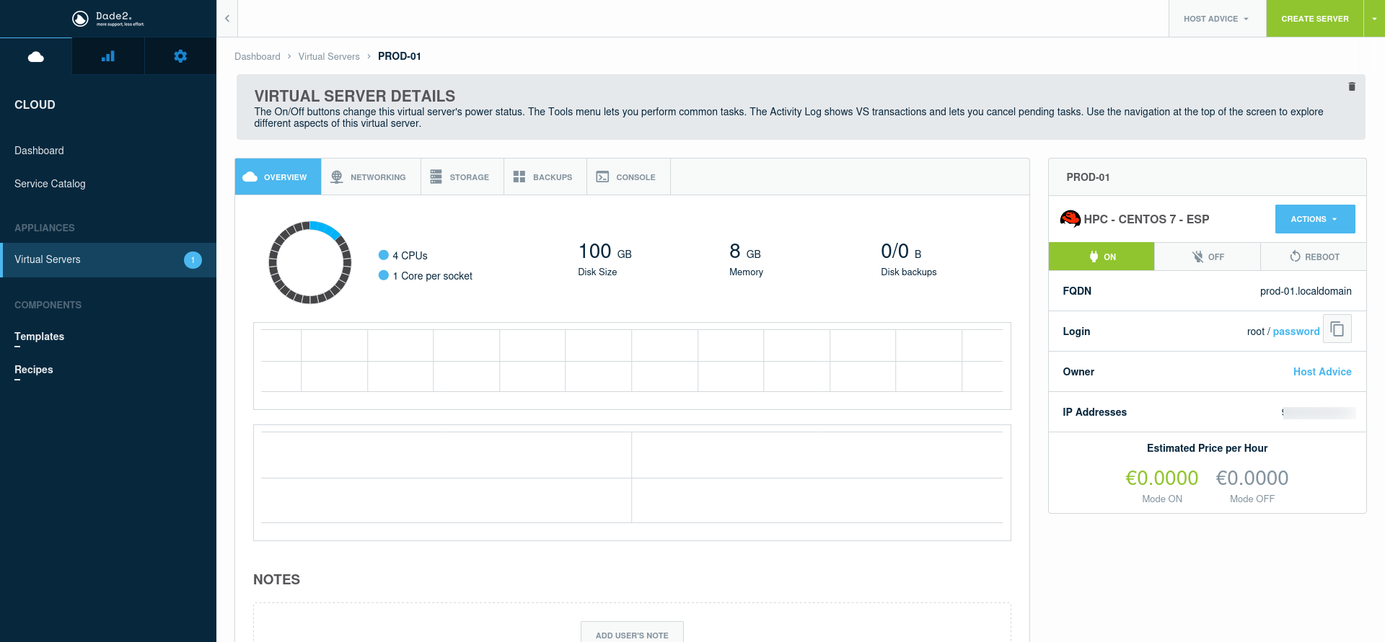Click the blurred IP address value
Viewport: 1385px width, 642px height.
point(1319,413)
